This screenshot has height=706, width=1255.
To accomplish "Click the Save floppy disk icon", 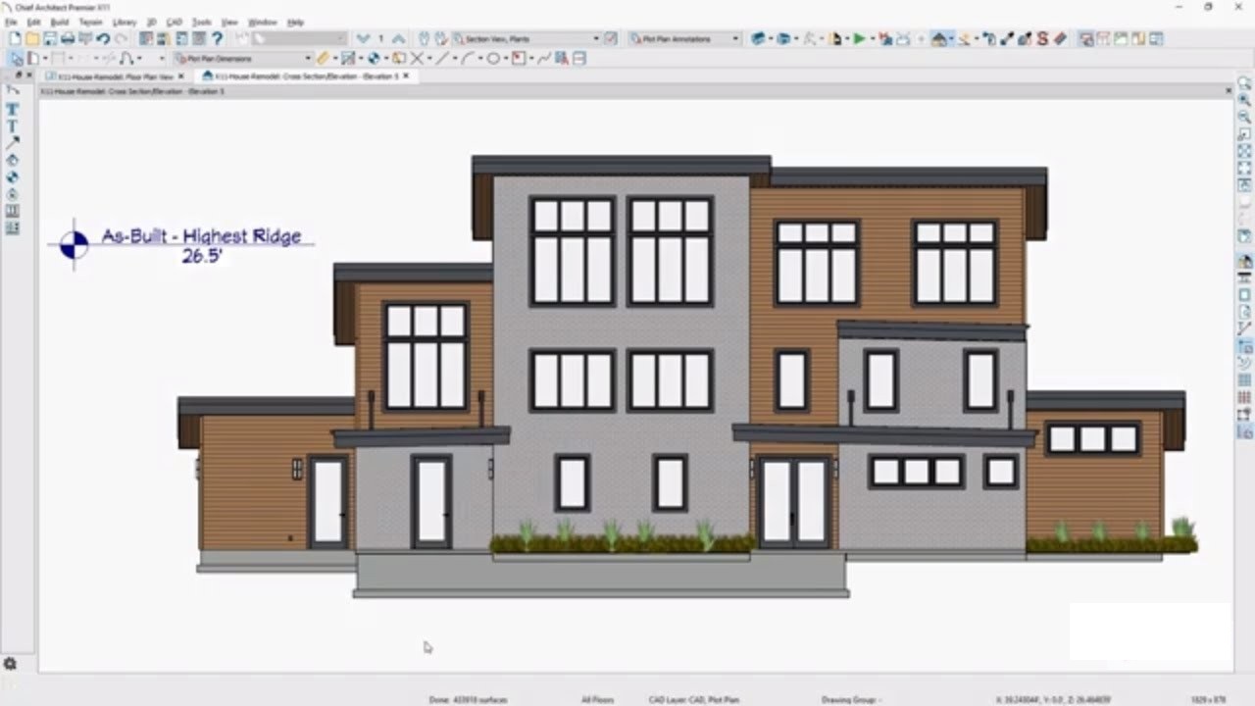I will [50, 38].
